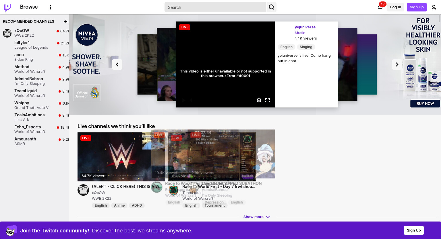Click the featured live video player
This screenshot has width=441, height=239.
pyautogui.click(x=225, y=64)
